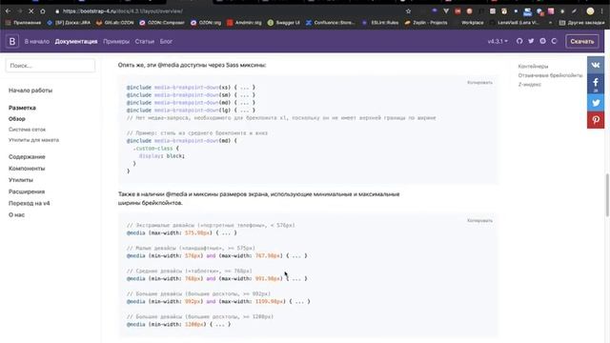
Task: Open the Chrome profile avatar
Action: tap(590, 11)
